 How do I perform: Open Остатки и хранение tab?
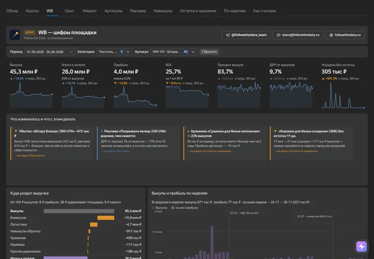coord(198,11)
